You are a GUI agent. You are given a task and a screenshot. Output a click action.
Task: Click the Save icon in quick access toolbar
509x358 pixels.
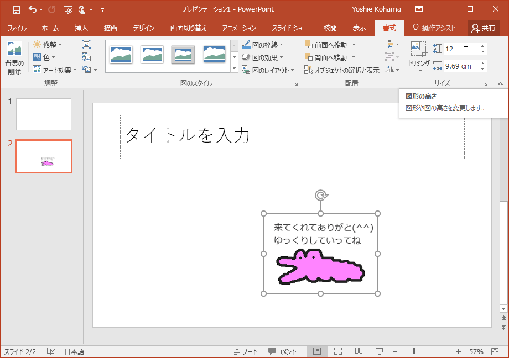pyautogui.click(x=16, y=10)
